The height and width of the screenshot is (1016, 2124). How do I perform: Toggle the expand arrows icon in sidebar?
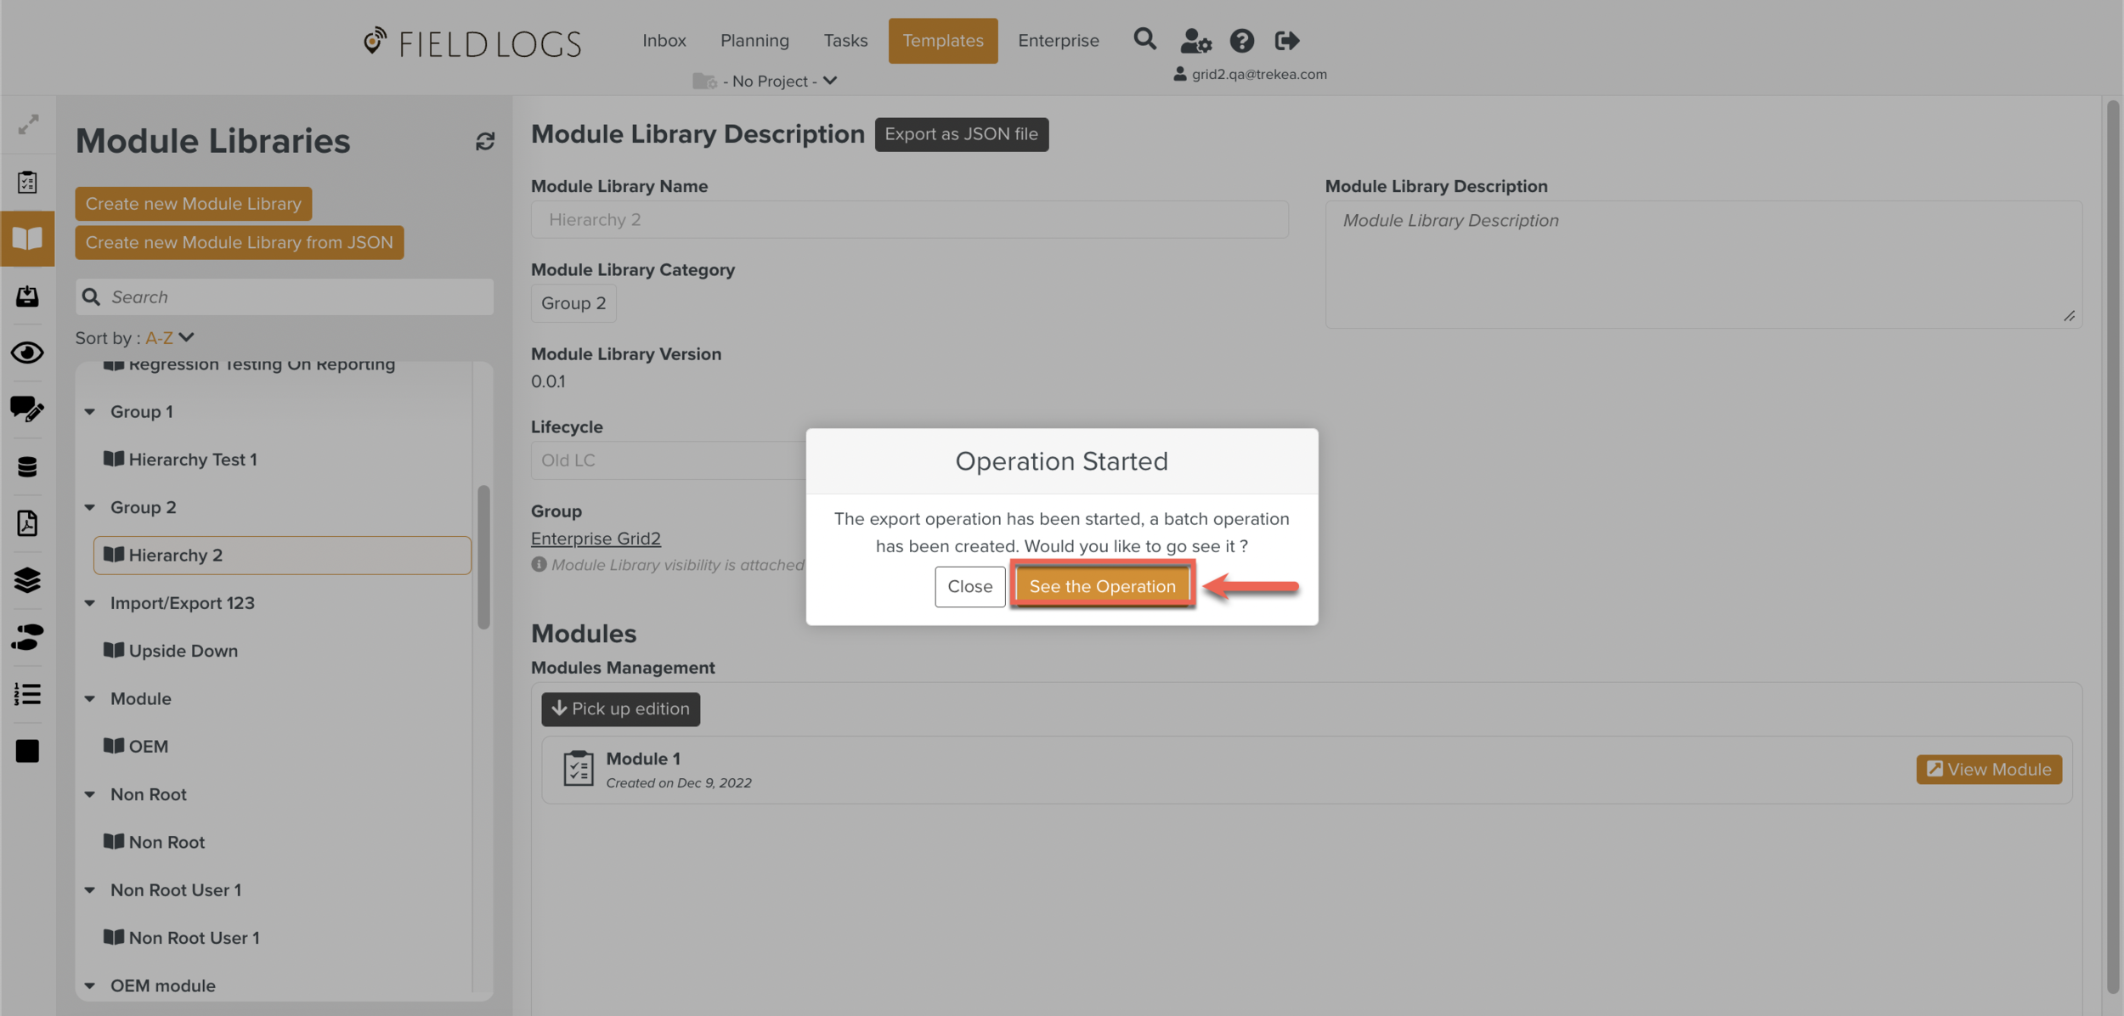click(28, 125)
